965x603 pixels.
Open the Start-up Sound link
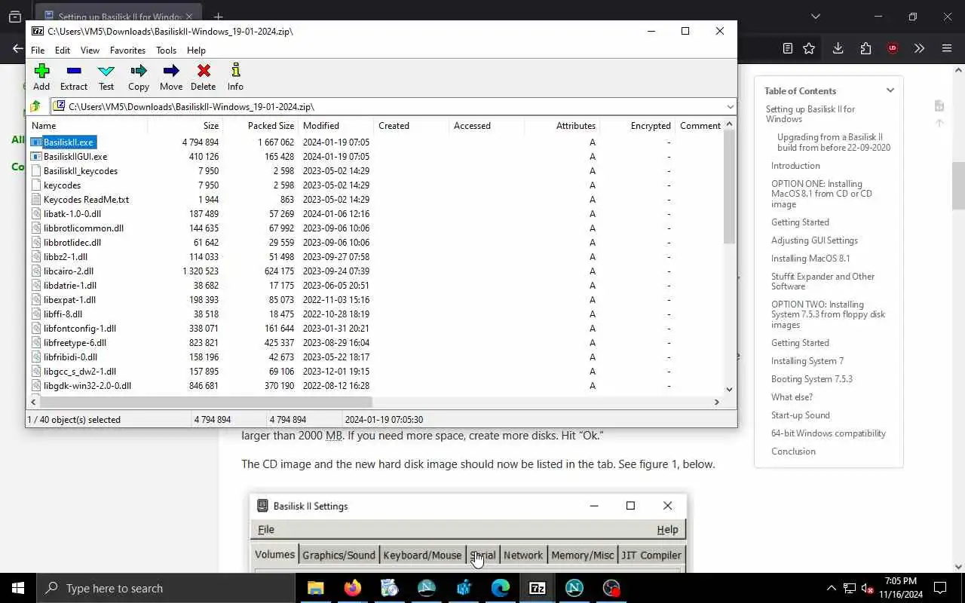point(801,415)
